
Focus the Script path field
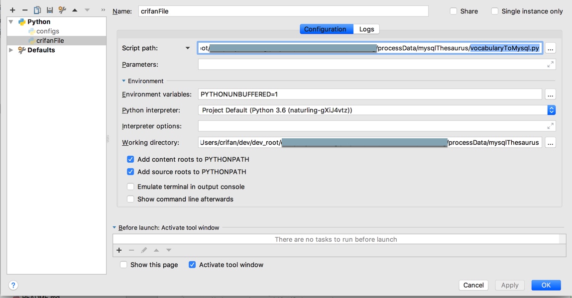(370, 48)
